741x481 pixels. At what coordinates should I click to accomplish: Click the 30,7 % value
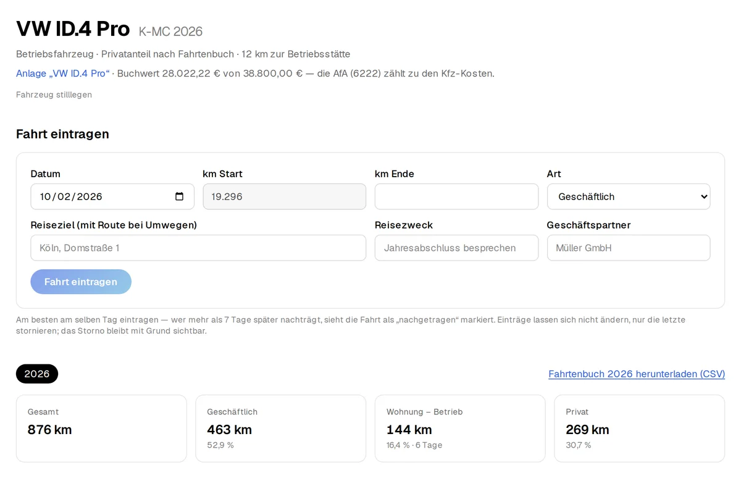[579, 445]
